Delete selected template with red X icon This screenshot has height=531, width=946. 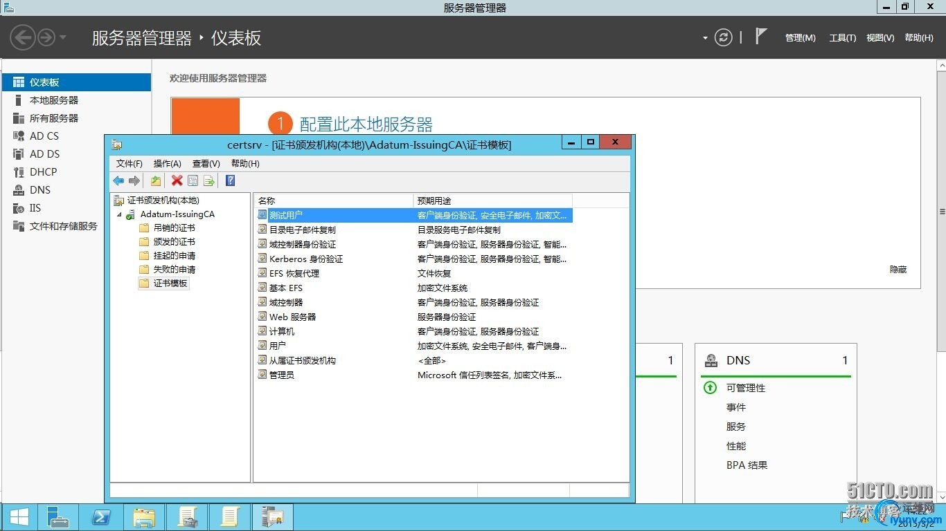[x=177, y=180]
